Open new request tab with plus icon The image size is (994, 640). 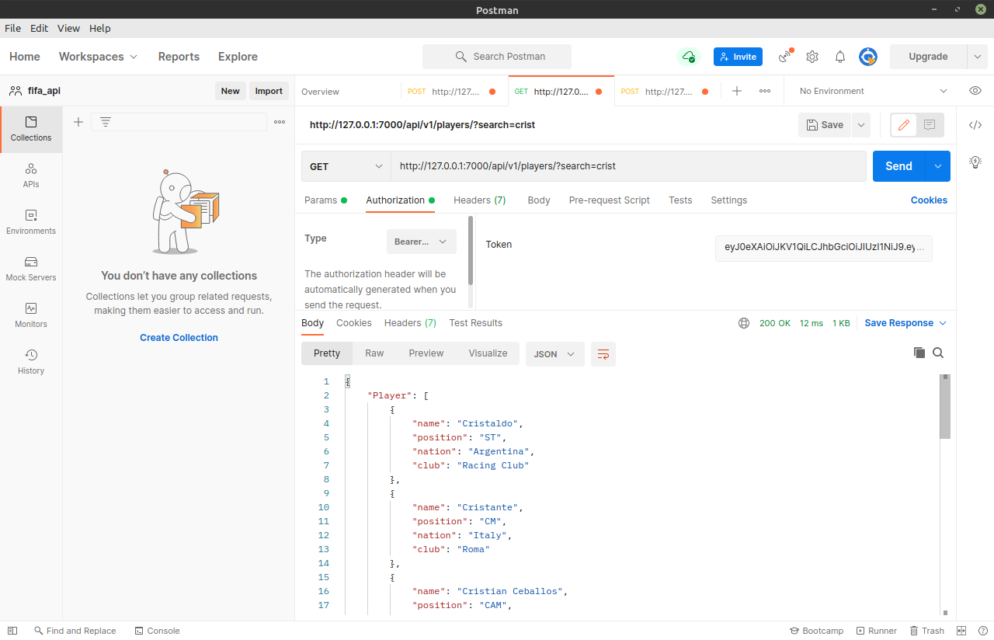point(737,91)
